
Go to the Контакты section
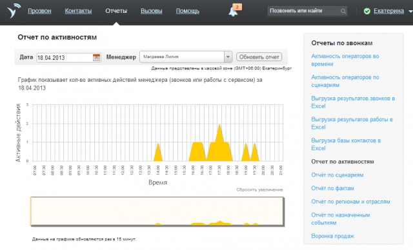tap(78, 11)
